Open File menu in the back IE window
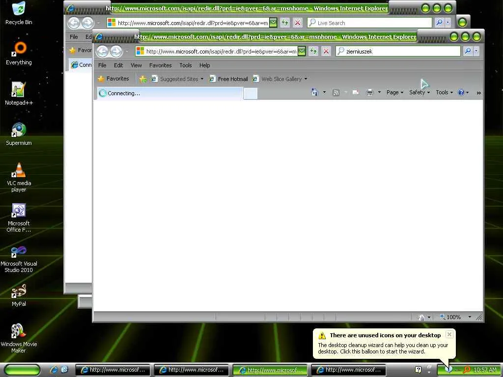 74,36
